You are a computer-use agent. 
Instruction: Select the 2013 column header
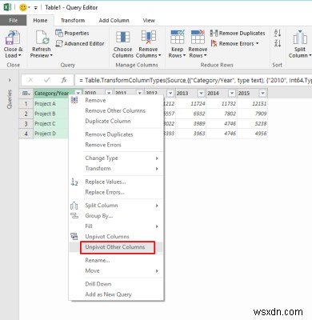coord(182,93)
